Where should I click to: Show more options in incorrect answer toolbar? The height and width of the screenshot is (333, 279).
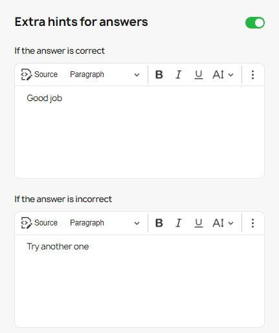pyautogui.click(x=252, y=223)
